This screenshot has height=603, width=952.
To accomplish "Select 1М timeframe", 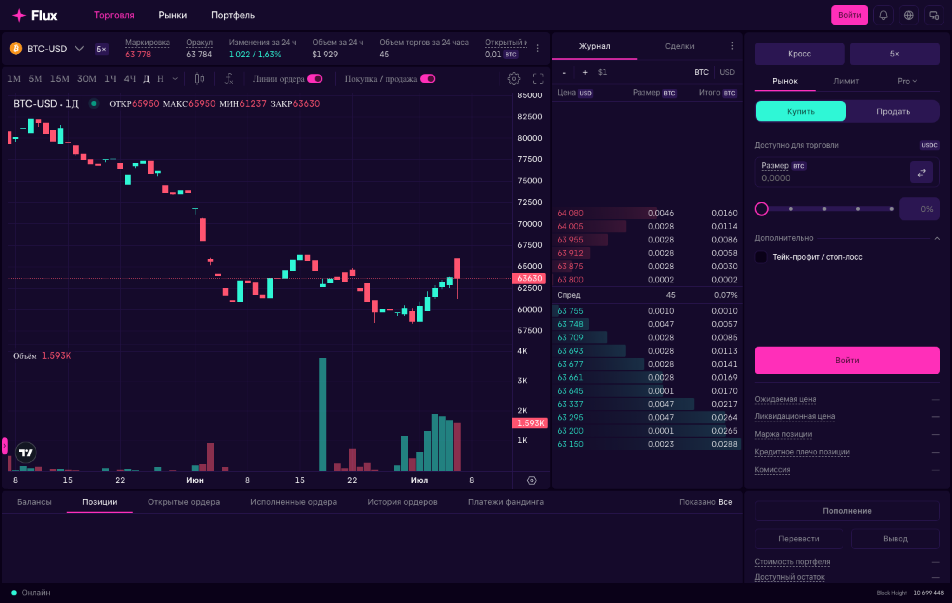I will [x=14, y=79].
